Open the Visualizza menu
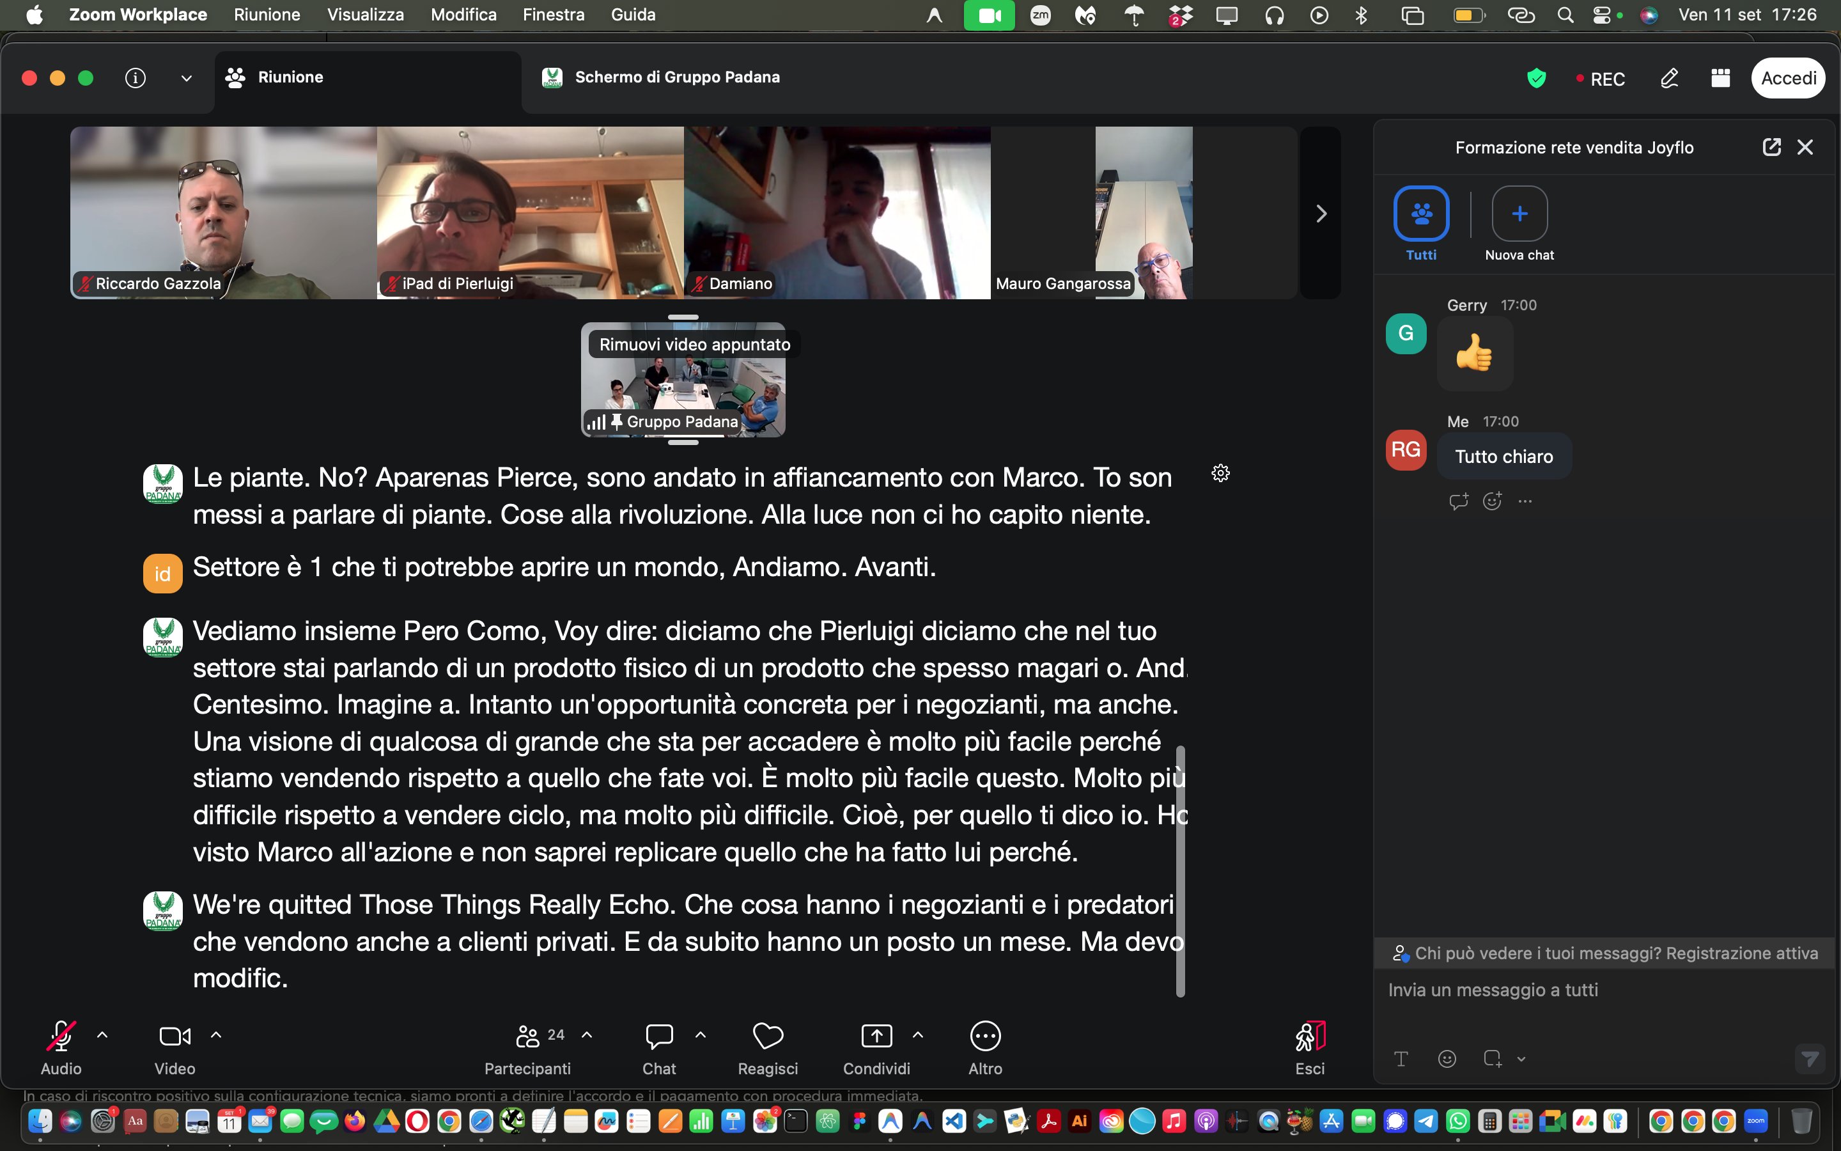1841x1151 pixels. (x=365, y=15)
